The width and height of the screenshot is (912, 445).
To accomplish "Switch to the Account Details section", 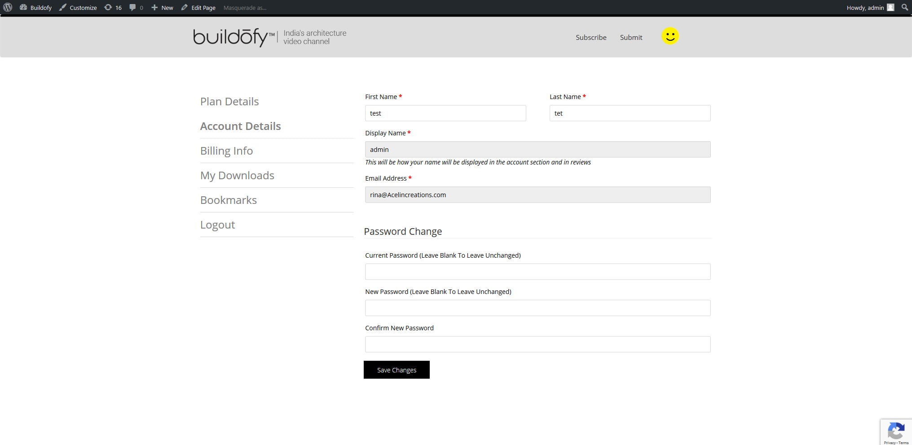I will click(x=240, y=126).
